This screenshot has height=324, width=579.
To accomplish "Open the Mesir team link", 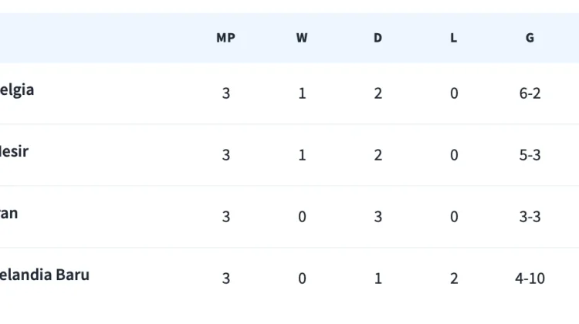I will (x=14, y=151).
